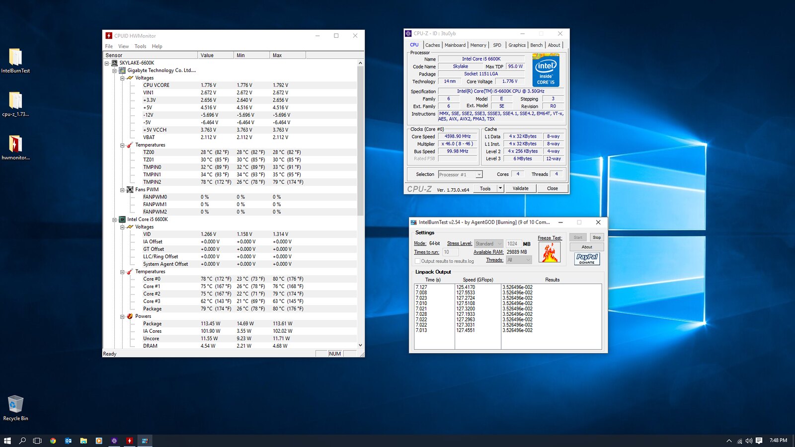The image size is (795, 447).
Task: Open the Threads dropdown in IntelBurnTest
Action: (519, 260)
